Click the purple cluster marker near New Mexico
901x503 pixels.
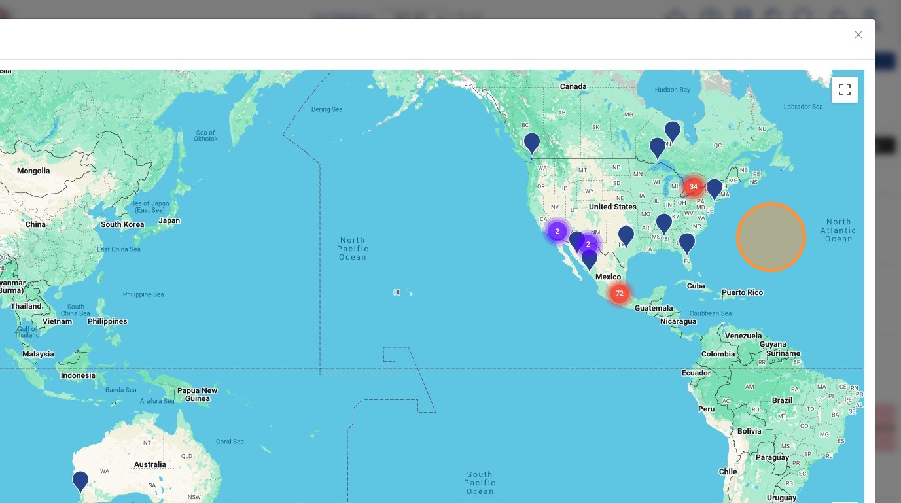588,244
